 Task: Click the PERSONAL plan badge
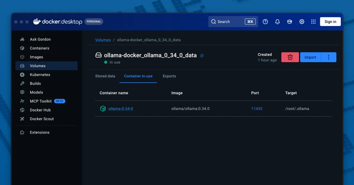tap(94, 22)
